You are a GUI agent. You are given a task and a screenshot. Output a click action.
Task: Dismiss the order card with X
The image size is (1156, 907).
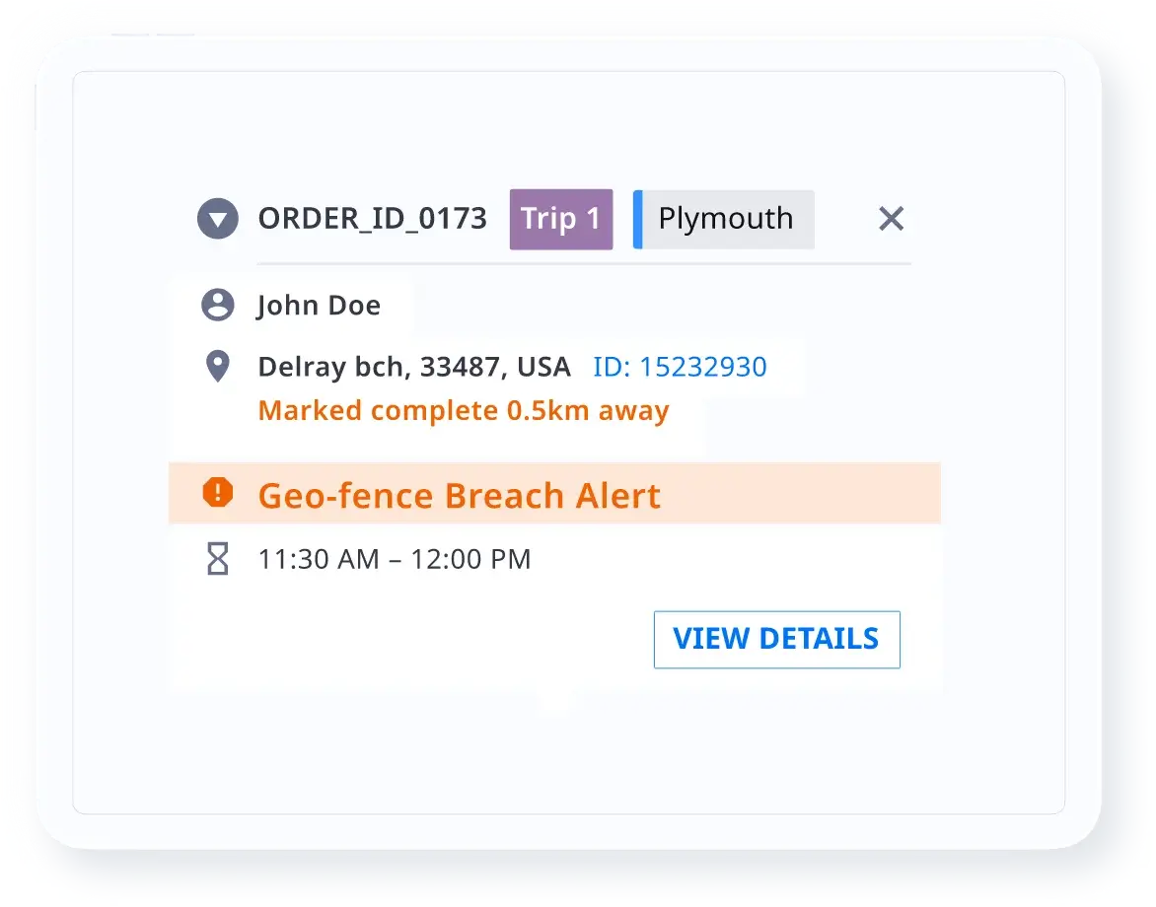[891, 219]
